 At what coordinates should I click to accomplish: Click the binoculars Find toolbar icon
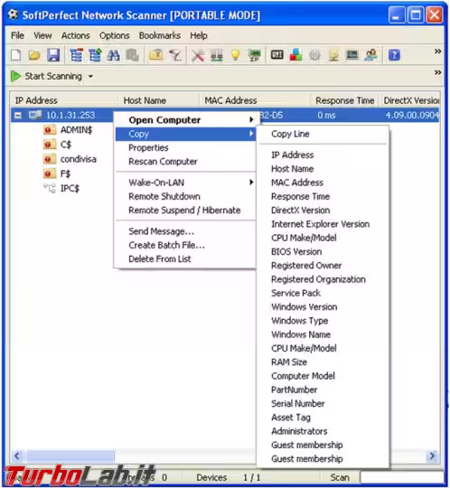coord(113,55)
